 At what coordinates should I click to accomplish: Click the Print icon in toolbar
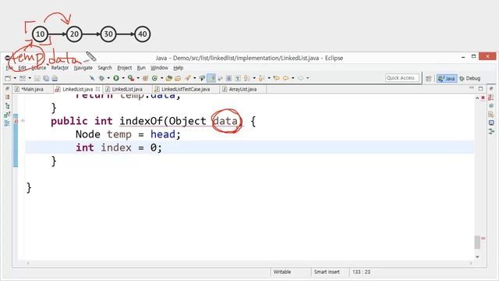(55, 78)
